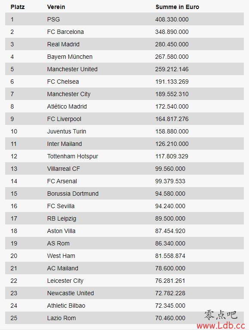
Task: Open the www.Ldb.cc watermark link
Action: (x=221, y=326)
